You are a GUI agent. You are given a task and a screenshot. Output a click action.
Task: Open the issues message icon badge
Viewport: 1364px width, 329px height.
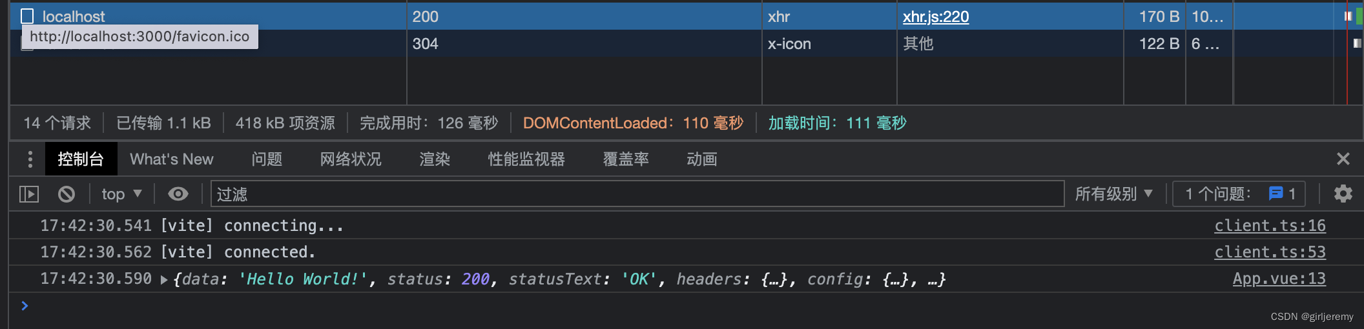[1276, 194]
